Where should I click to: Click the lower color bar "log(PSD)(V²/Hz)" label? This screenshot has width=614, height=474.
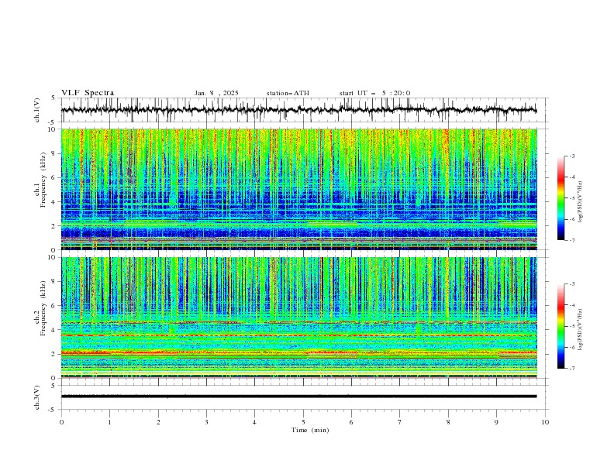(x=581, y=329)
